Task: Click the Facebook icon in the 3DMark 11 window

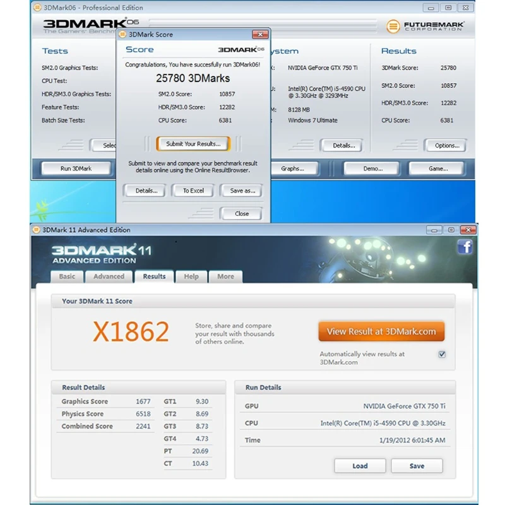Action: click(465, 247)
